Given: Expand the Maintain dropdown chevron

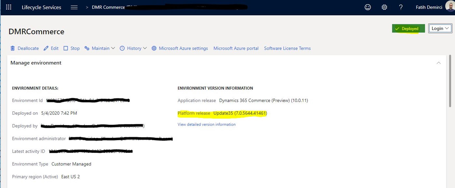Looking at the screenshot, I should coord(113,48).
